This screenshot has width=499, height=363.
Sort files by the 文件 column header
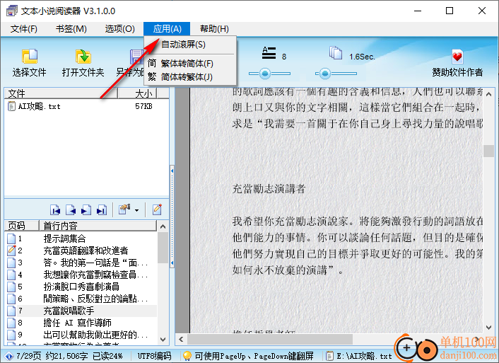[61, 93]
